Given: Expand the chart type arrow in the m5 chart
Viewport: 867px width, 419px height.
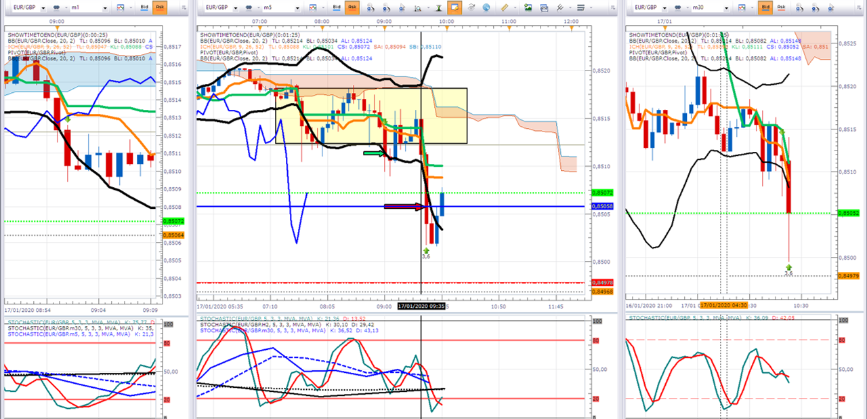Looking at the screenshot, I should click(323, 7).
